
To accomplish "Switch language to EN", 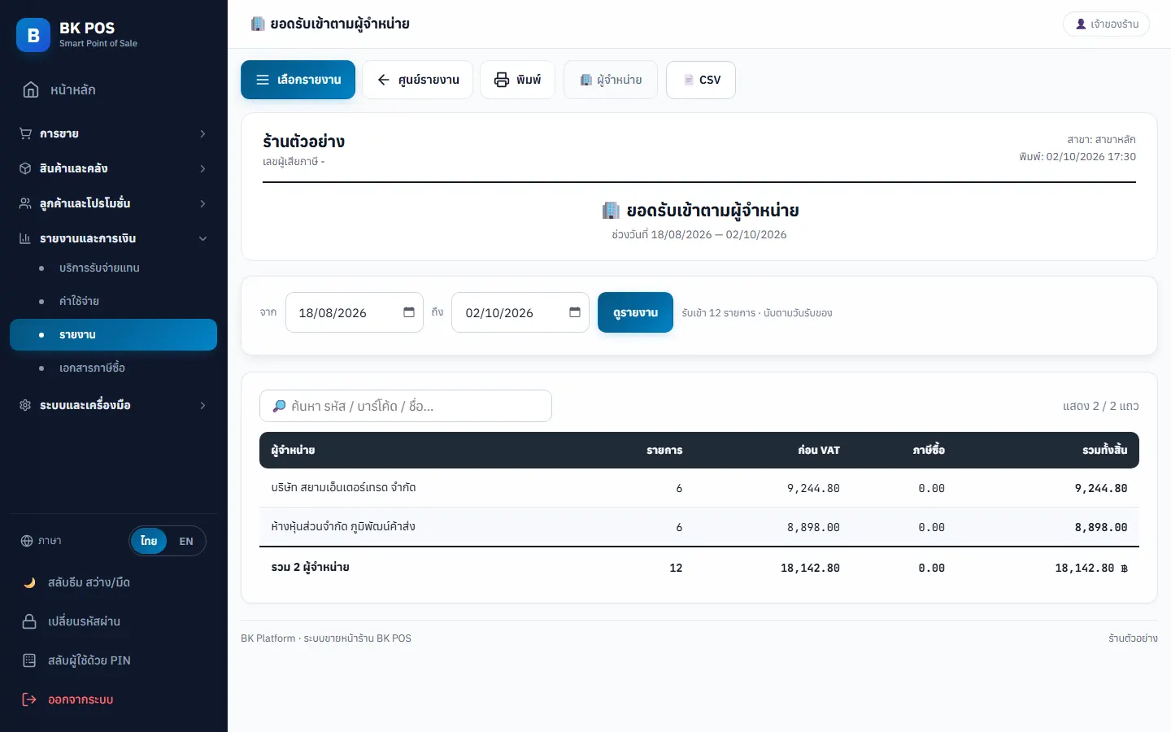I will tap(186, 541).
